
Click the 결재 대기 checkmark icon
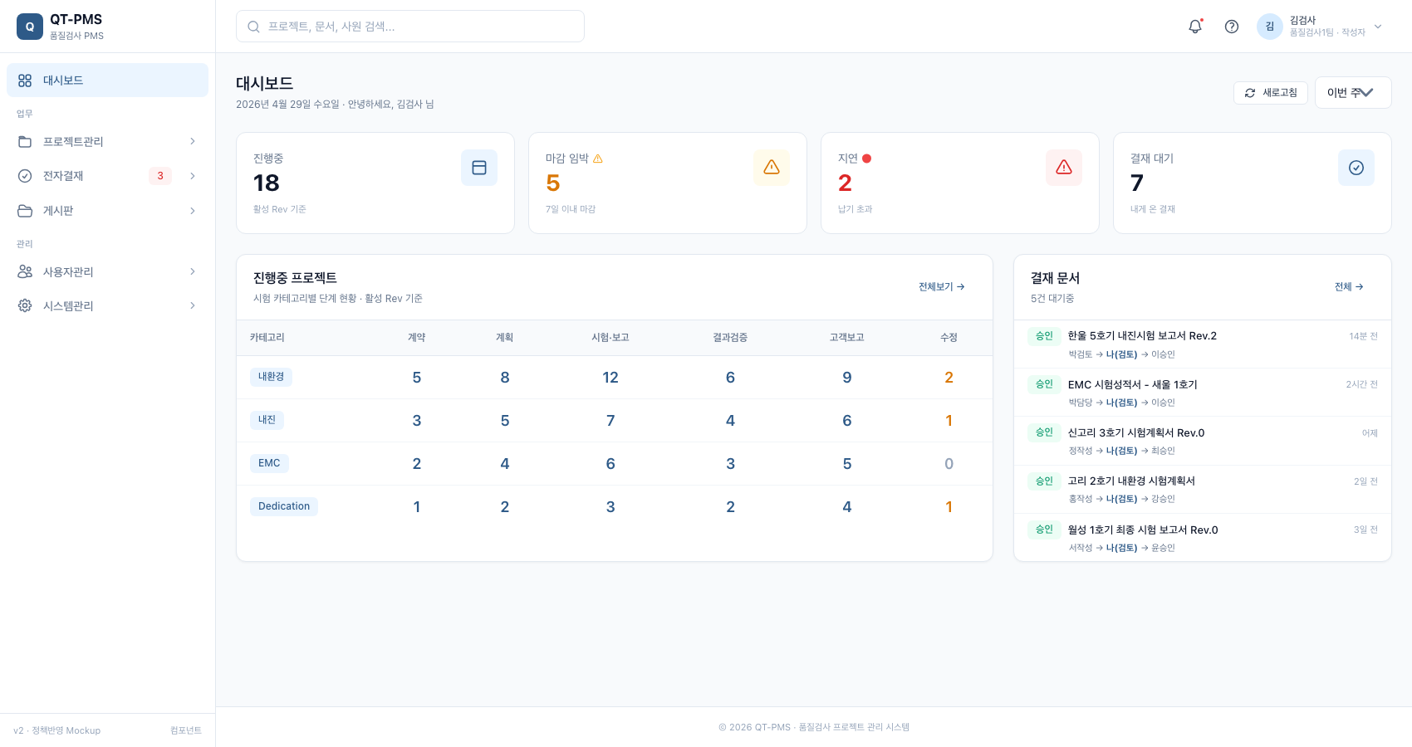pyautogui.click(x=1356, y=168)
